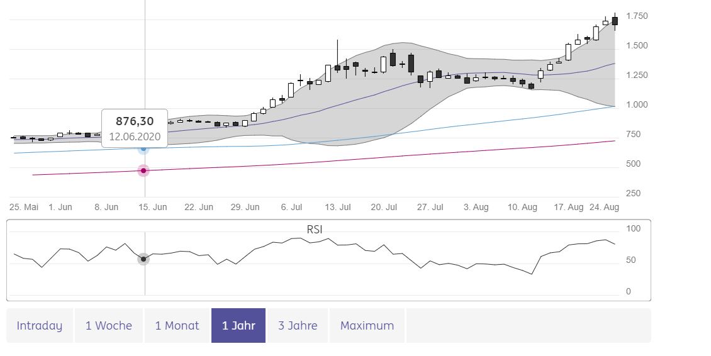Click the active 1 Jahr tab
The height and width of the screenshot is (356, 711).
pos(238,326)
